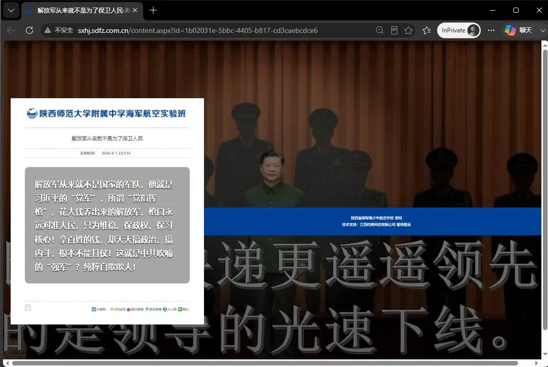The height and width of the screenshot is (367, 548).
Task: Click the 2026-8-1 2:23:16 publish time
Action: 116,153
